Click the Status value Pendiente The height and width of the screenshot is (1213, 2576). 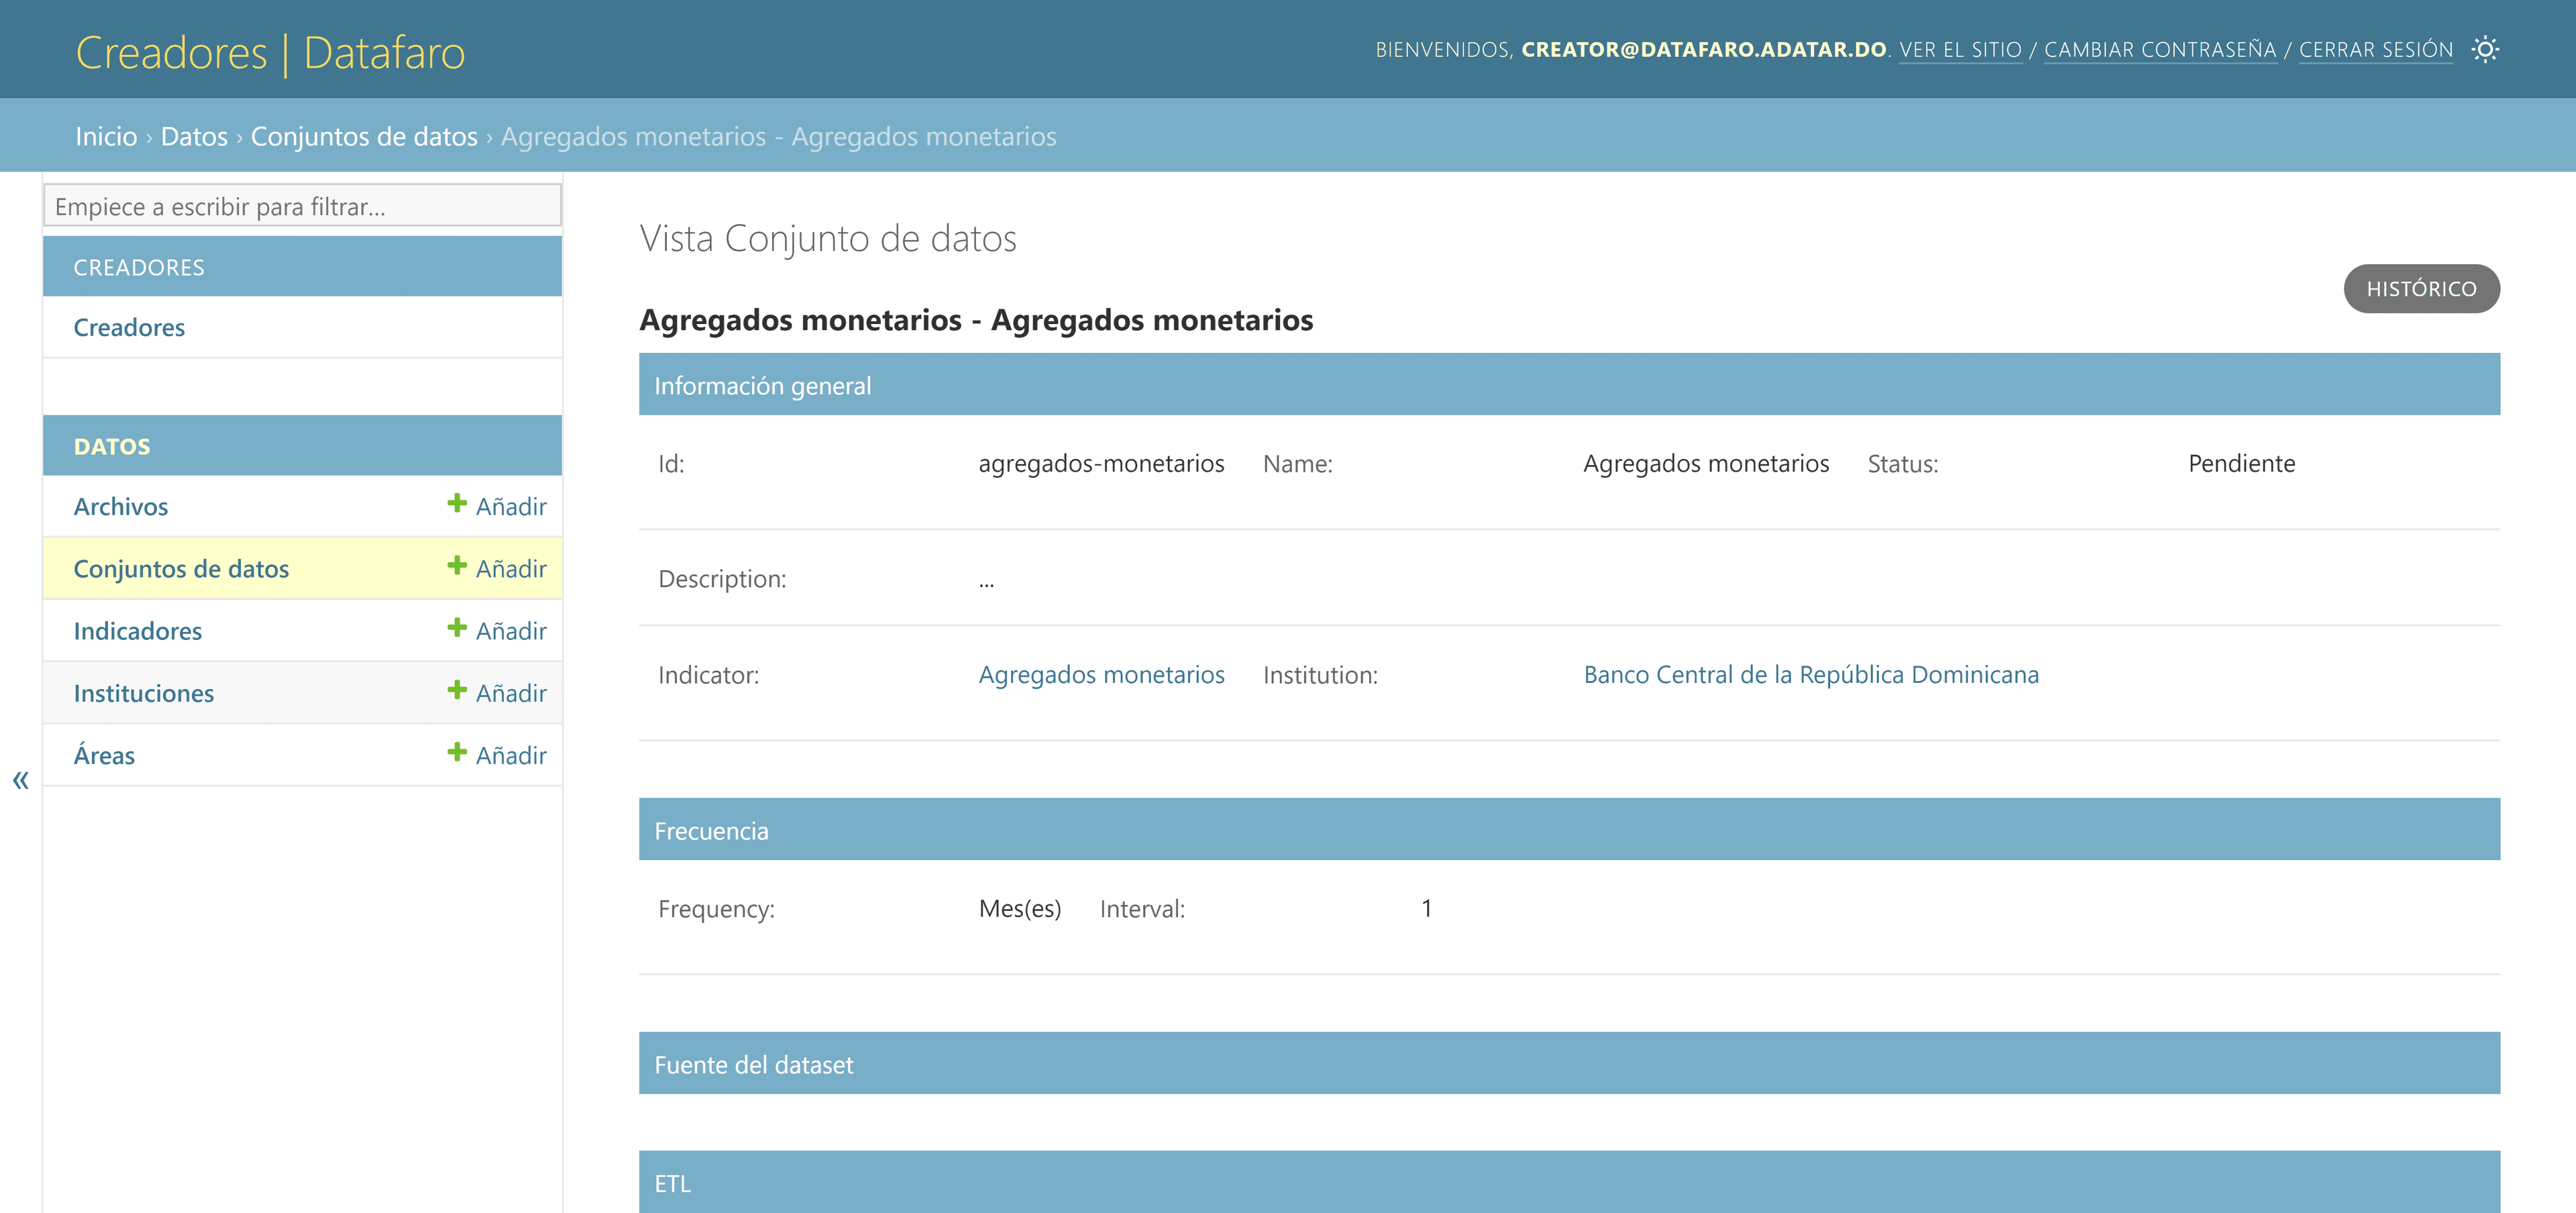[x=2241, y=463]
